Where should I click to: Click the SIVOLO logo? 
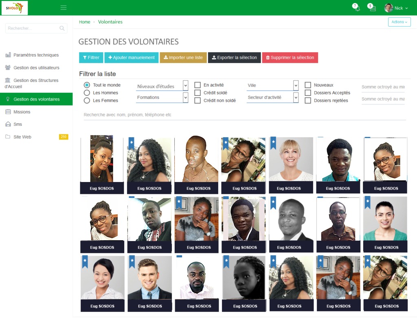(x=15, y=8)
